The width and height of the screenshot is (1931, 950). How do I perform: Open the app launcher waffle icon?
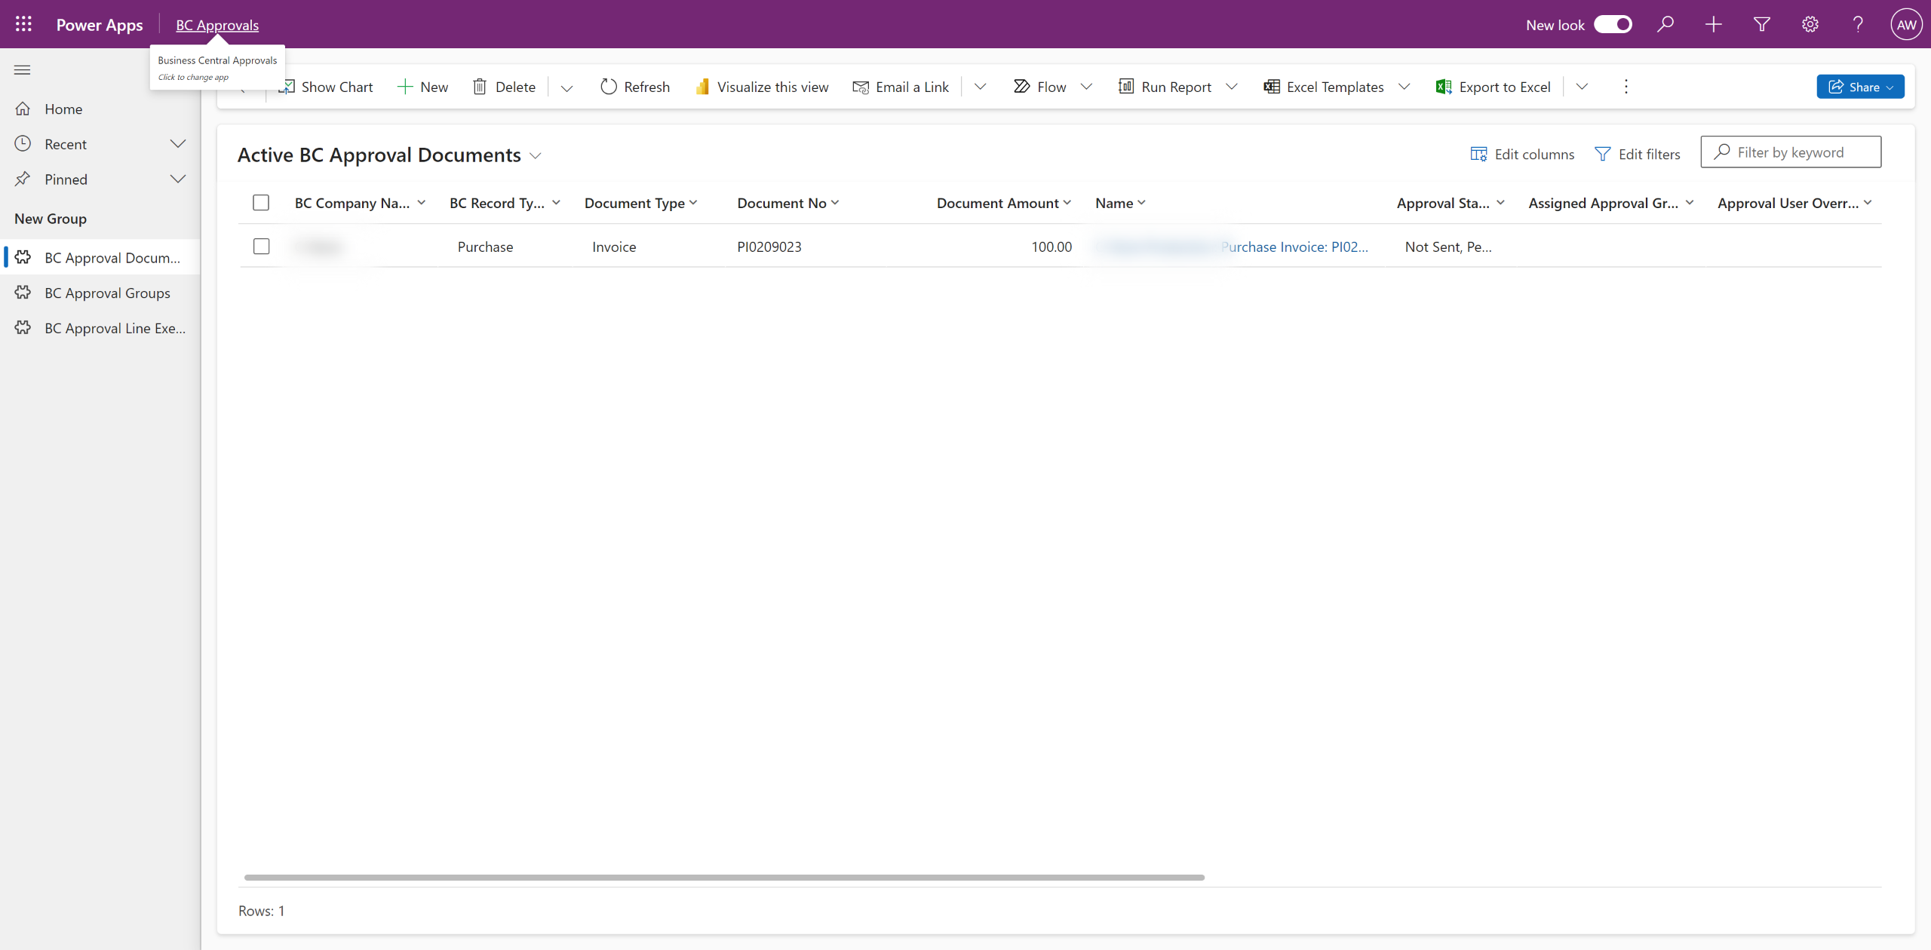pyautogui.click(x=23, y=24)
